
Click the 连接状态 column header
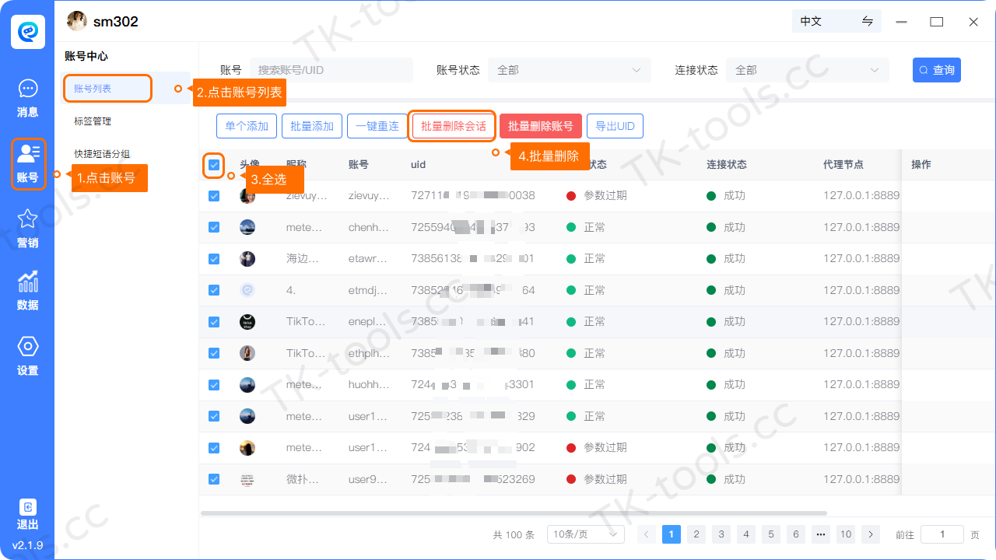coord(727,165)
